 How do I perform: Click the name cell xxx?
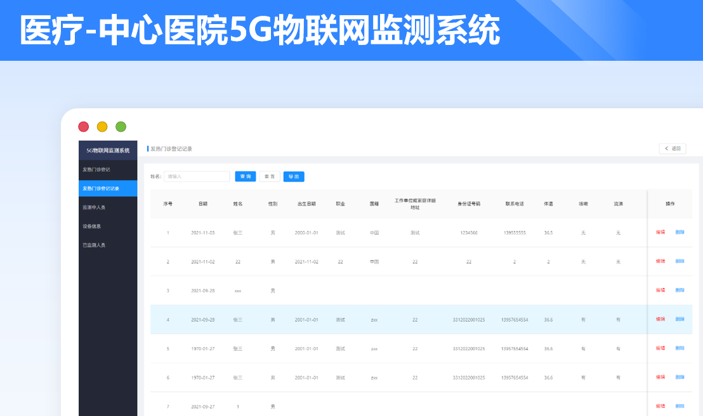(238, 291)
